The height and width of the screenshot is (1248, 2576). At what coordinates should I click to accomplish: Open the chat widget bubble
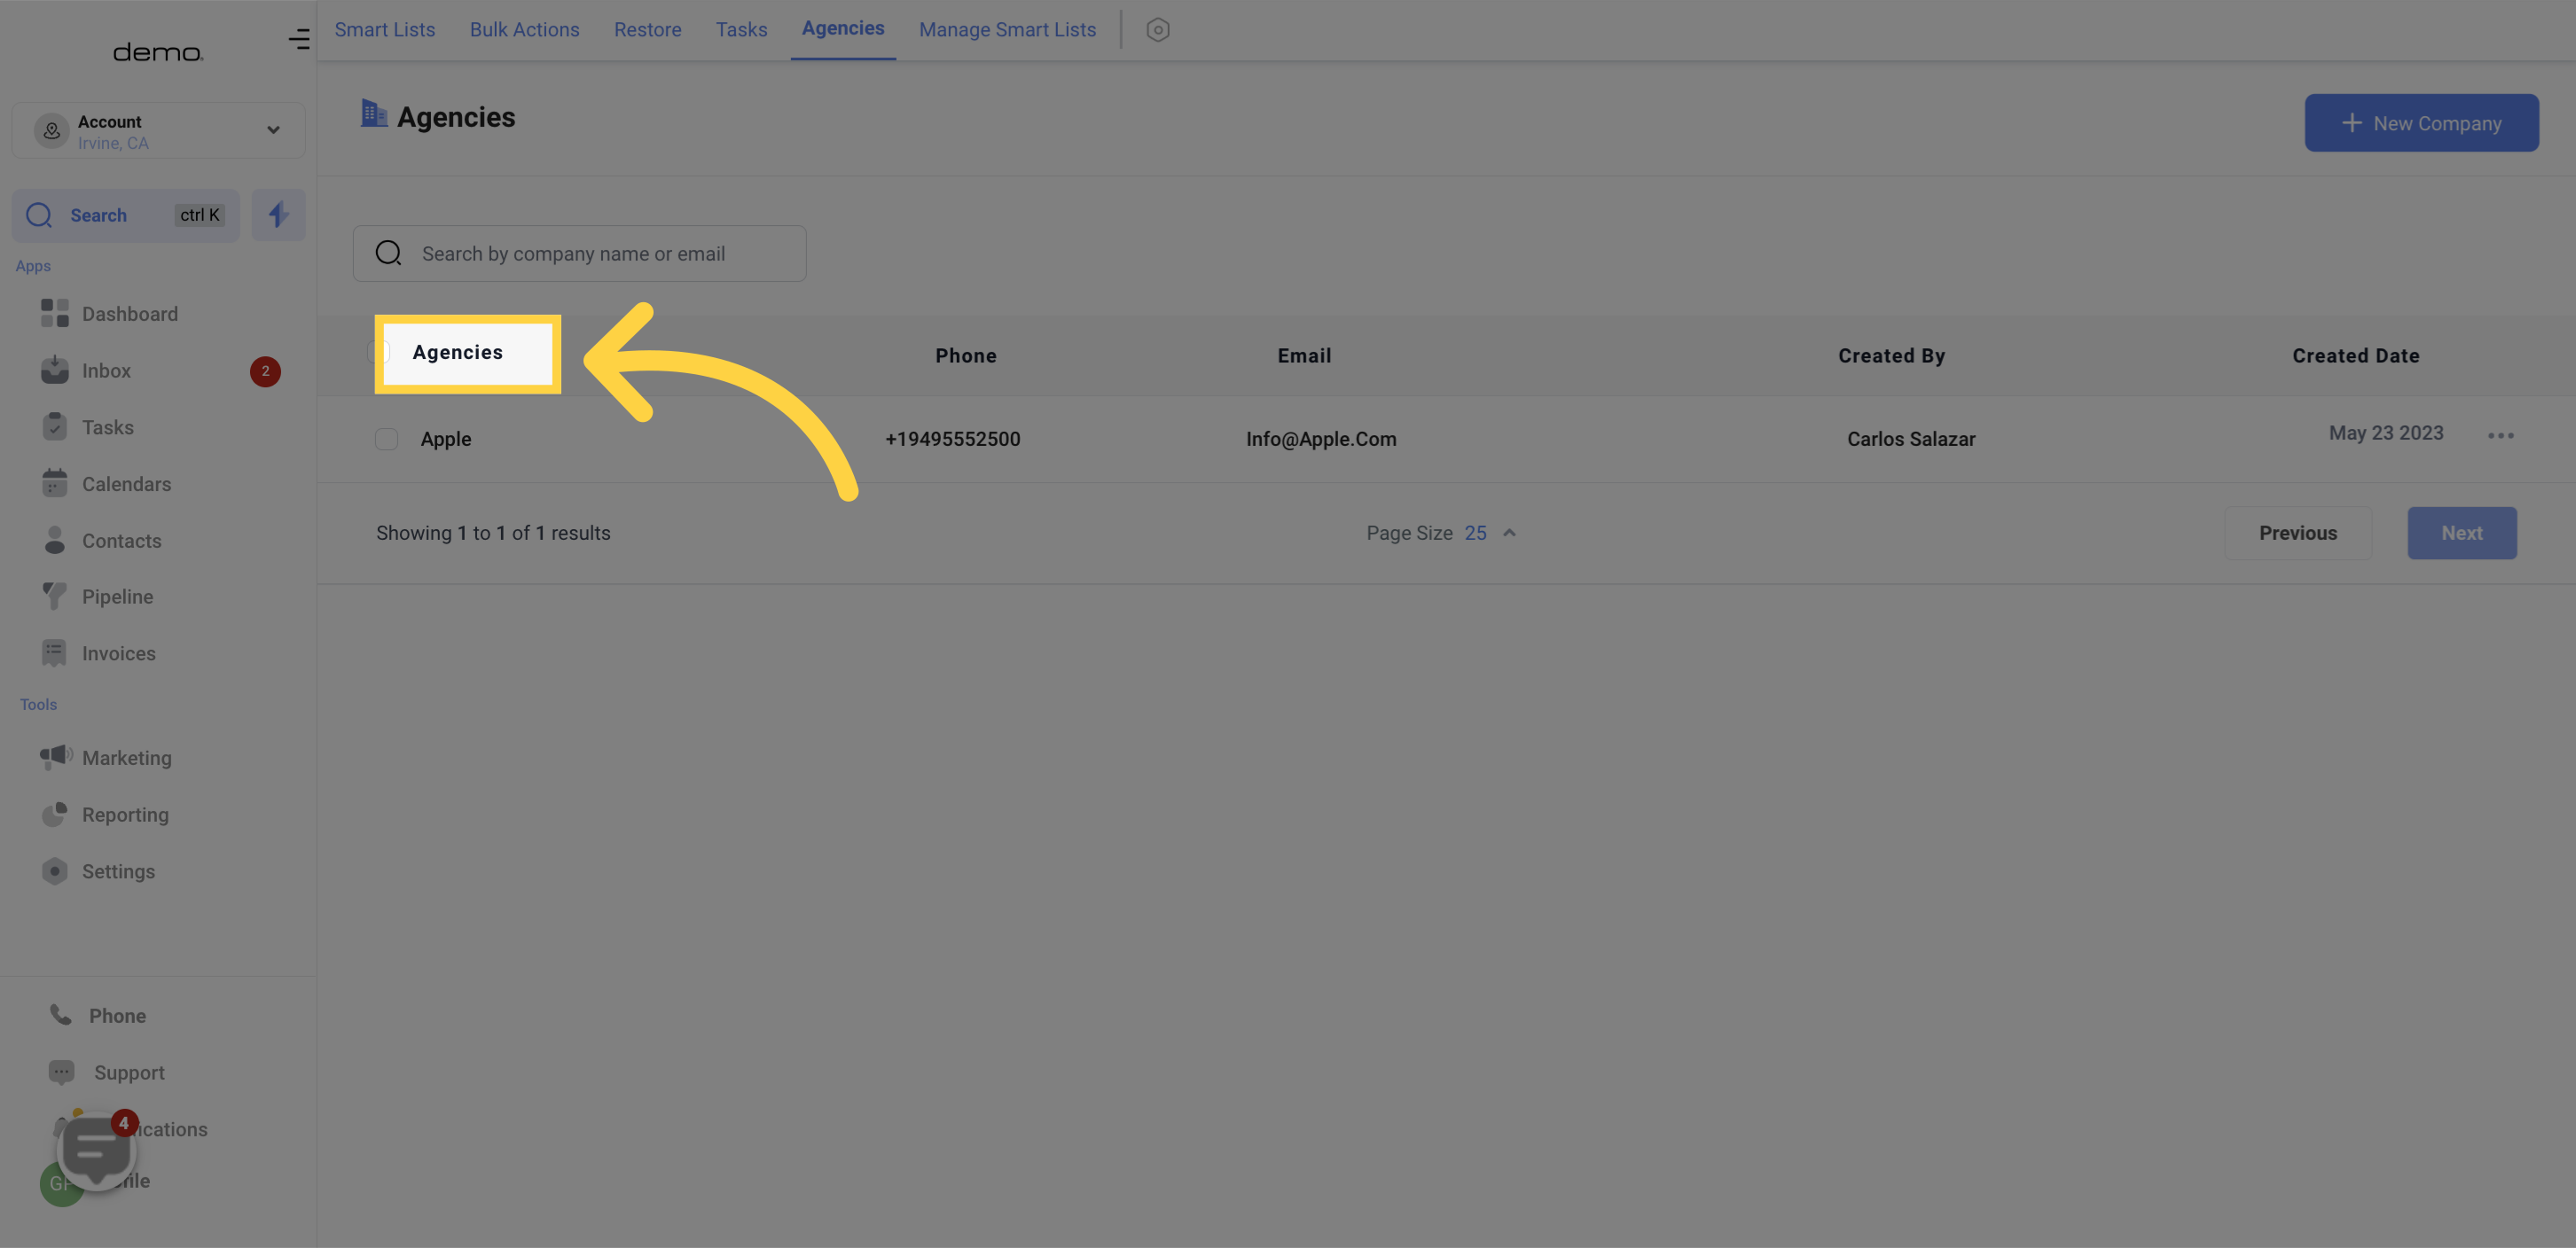[96, 1150]
